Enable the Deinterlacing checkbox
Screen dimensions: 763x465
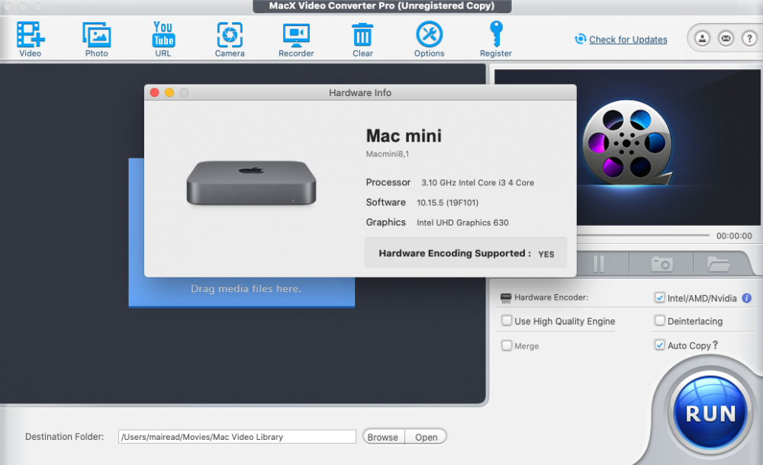point(659,320)
